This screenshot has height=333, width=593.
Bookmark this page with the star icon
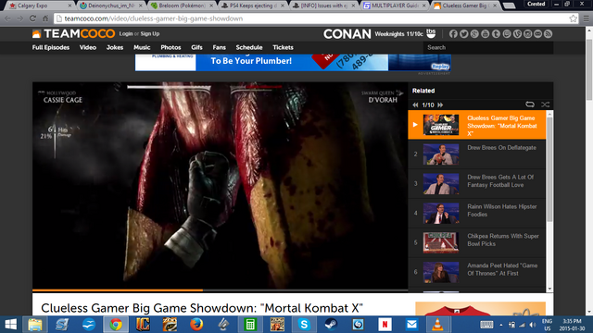[573, 18]
